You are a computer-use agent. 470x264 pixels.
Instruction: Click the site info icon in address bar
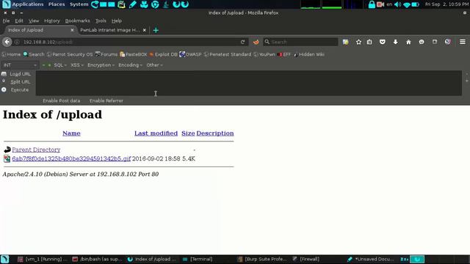[17, 42]
